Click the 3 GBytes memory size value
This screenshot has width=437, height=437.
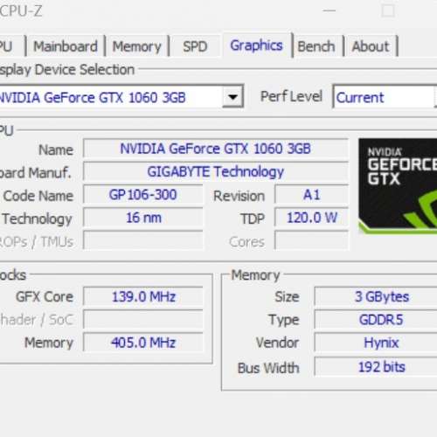pyautogui.click(x=376, y=297)
